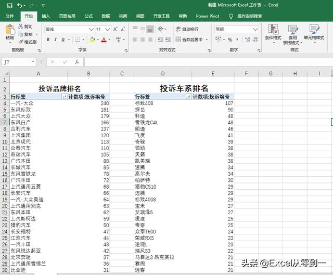Open the Merge and Center dropdown arrow
333x275 pixels.
tap(207, 40)
